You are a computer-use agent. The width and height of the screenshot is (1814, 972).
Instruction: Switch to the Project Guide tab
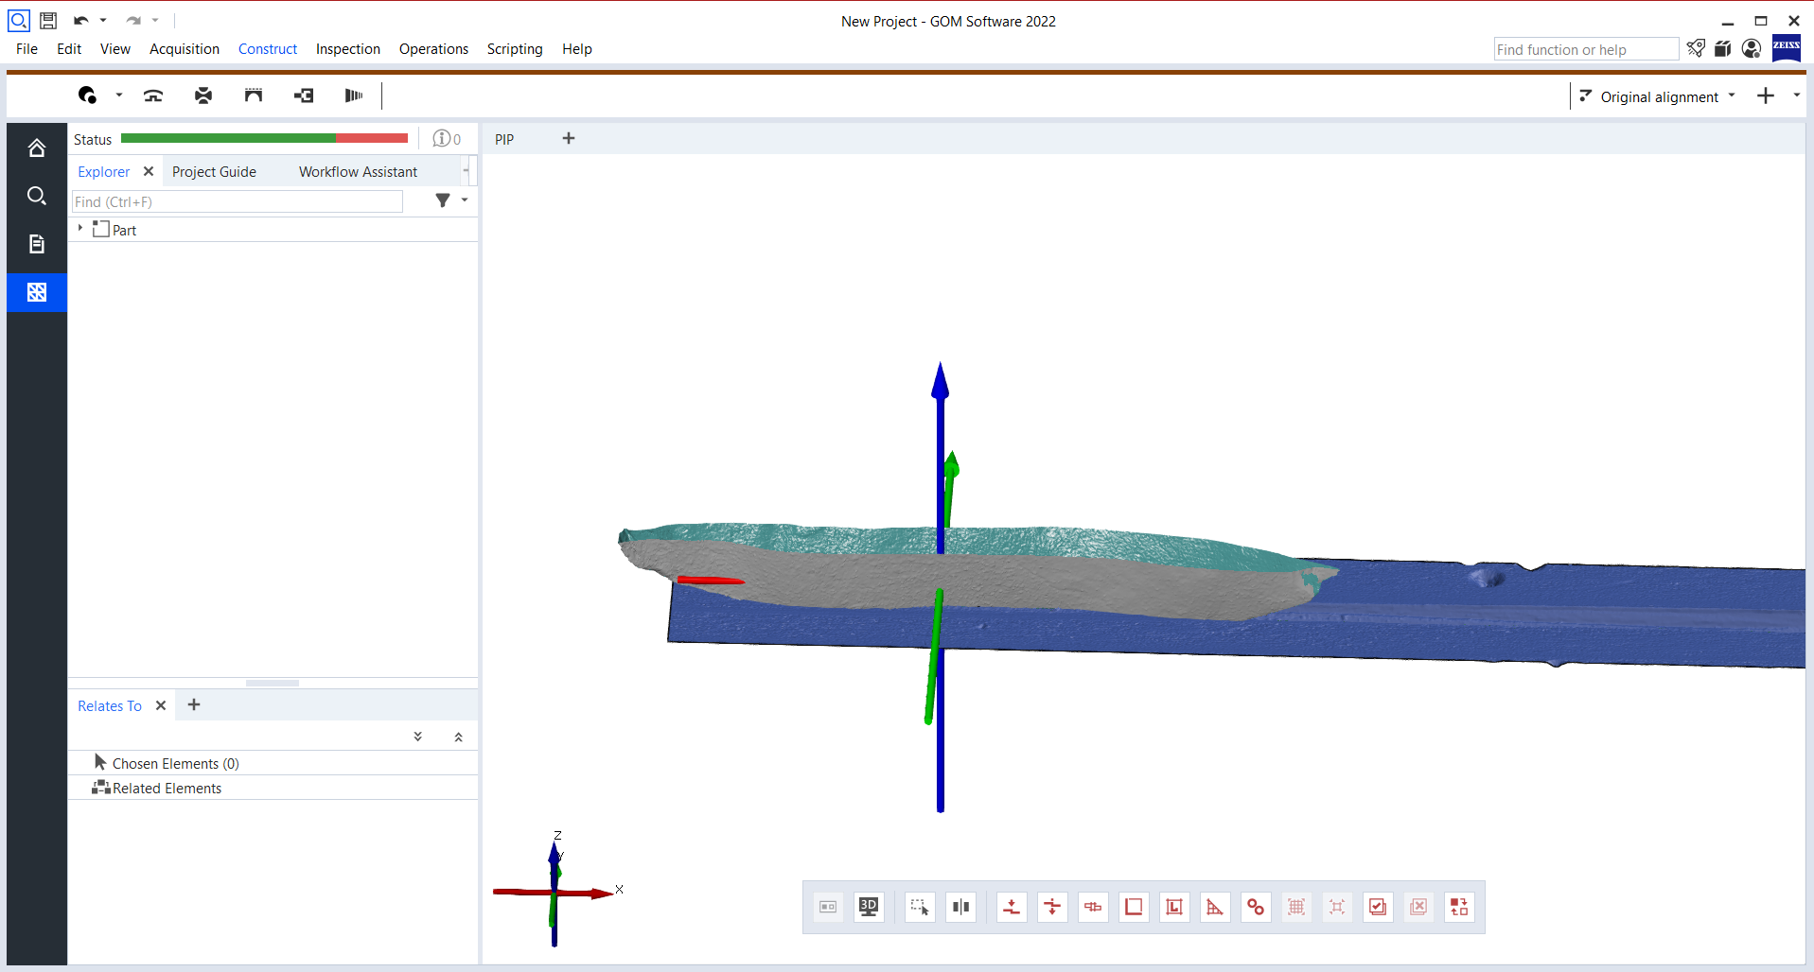tap(214, 172)
